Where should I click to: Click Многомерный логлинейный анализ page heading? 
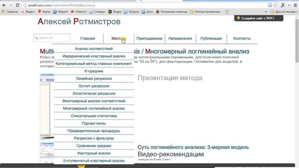coord(197,51)
